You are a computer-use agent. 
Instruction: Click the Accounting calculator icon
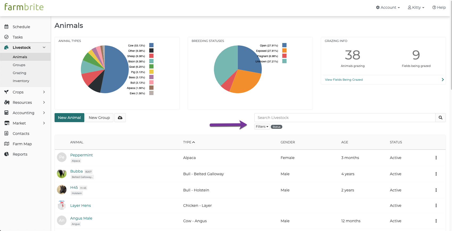[6, 113]
